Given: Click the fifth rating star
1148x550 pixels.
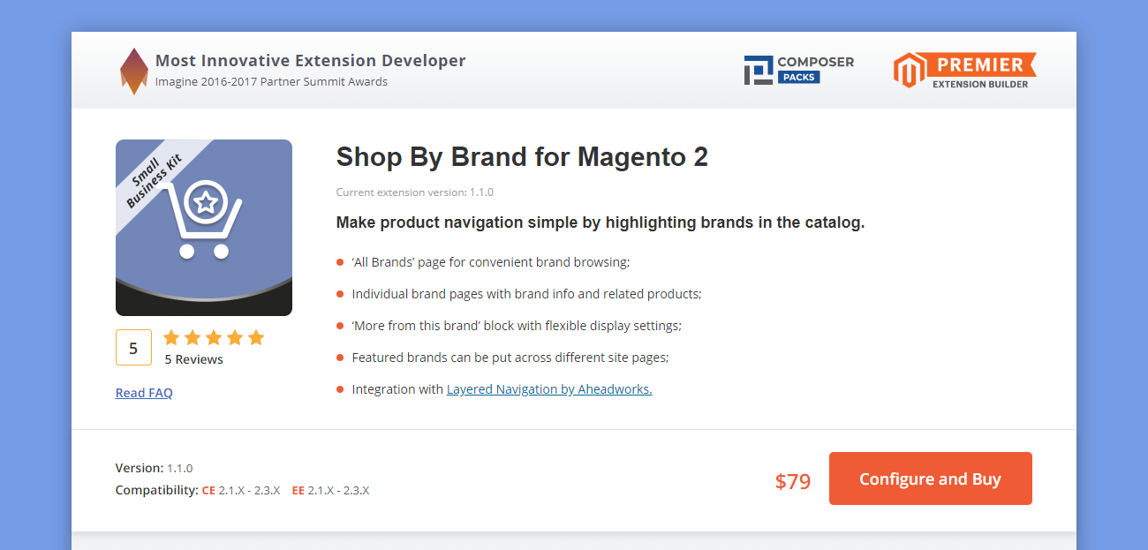Looking at the screenshot, I should tap(256, 337).
